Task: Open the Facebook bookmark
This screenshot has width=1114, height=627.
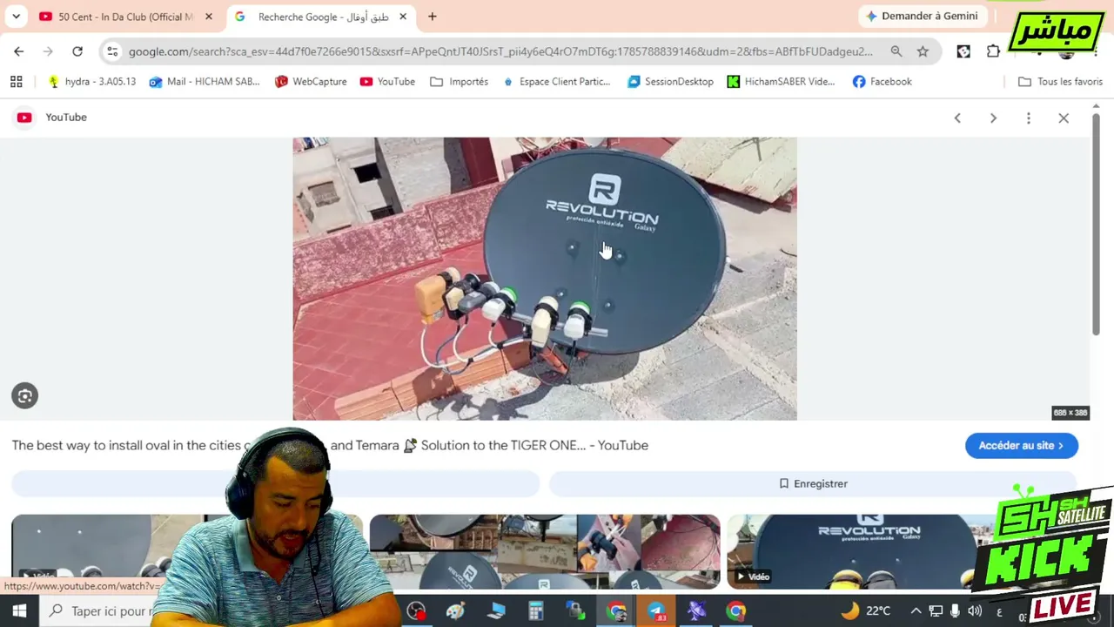Action: click(x=882, y=82)
